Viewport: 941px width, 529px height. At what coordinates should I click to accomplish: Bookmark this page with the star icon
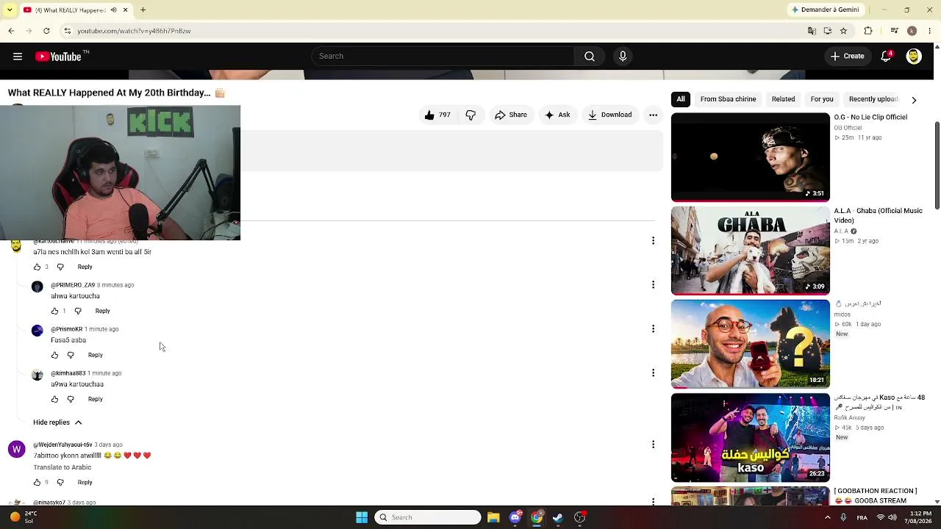[x=843, y=31]
